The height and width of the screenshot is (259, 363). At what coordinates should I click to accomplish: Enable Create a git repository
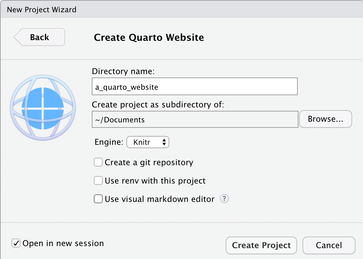pos(98,162)
